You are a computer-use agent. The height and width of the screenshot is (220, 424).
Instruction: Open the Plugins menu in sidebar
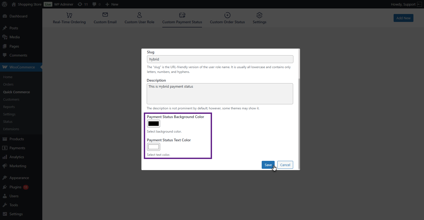15,187
